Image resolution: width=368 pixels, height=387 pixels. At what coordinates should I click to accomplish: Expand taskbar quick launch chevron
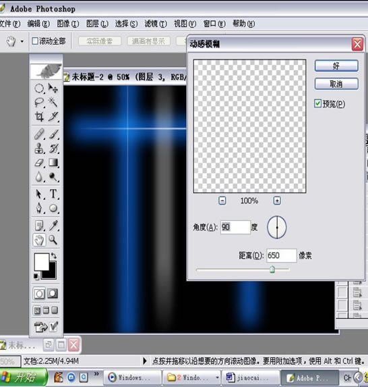[96, 374]
